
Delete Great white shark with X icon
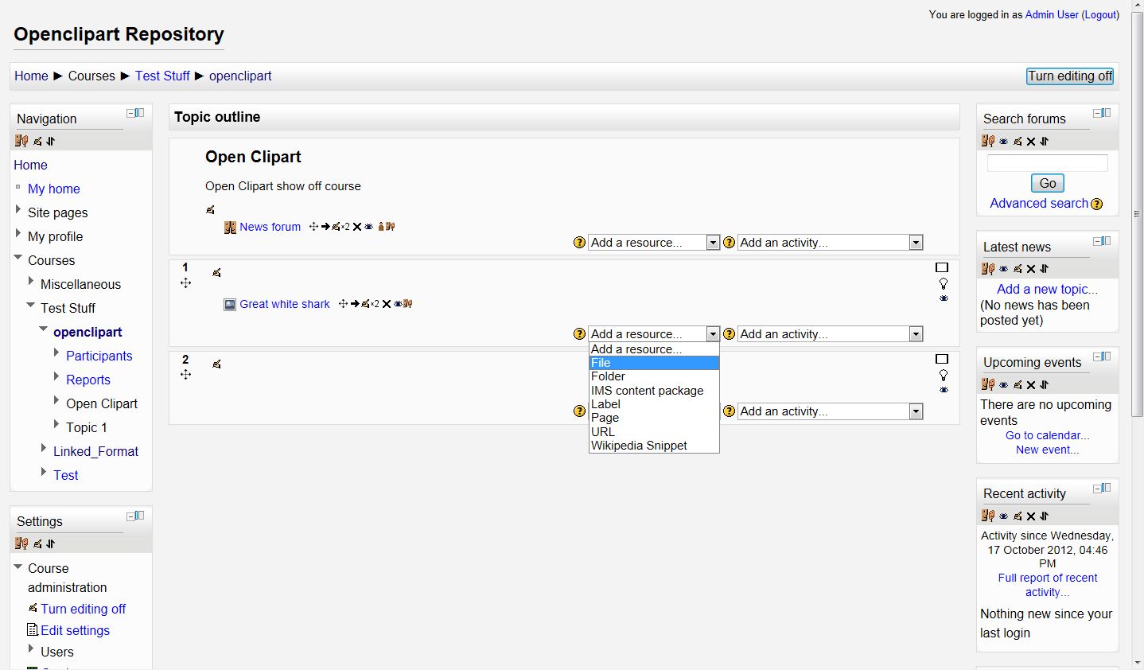387,304
